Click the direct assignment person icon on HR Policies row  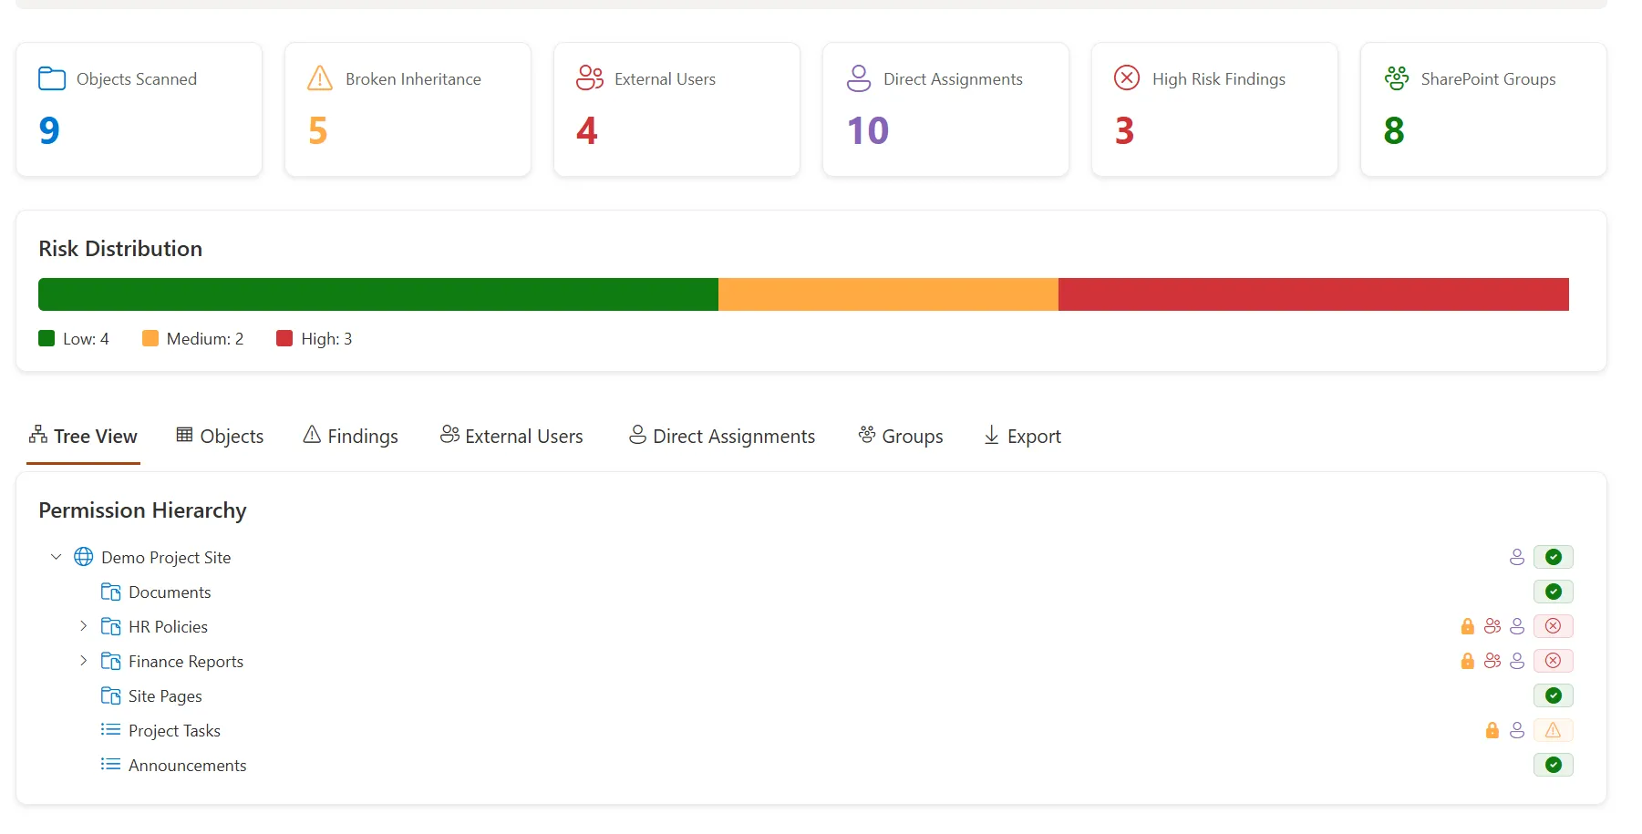coord(1517,626)
